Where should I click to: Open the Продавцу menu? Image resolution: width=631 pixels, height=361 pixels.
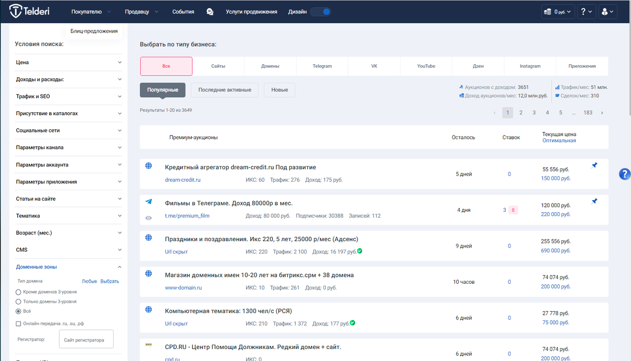140,12
